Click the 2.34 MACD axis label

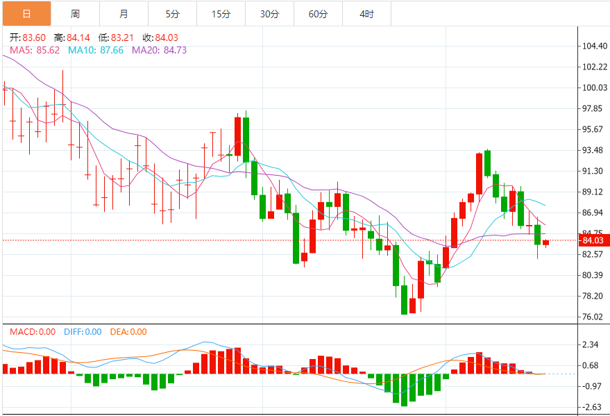591,344
